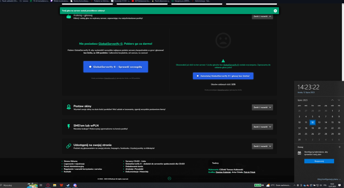Open File Explorer from the taskbar
The image size is (344, 188).
click(55, 185)
